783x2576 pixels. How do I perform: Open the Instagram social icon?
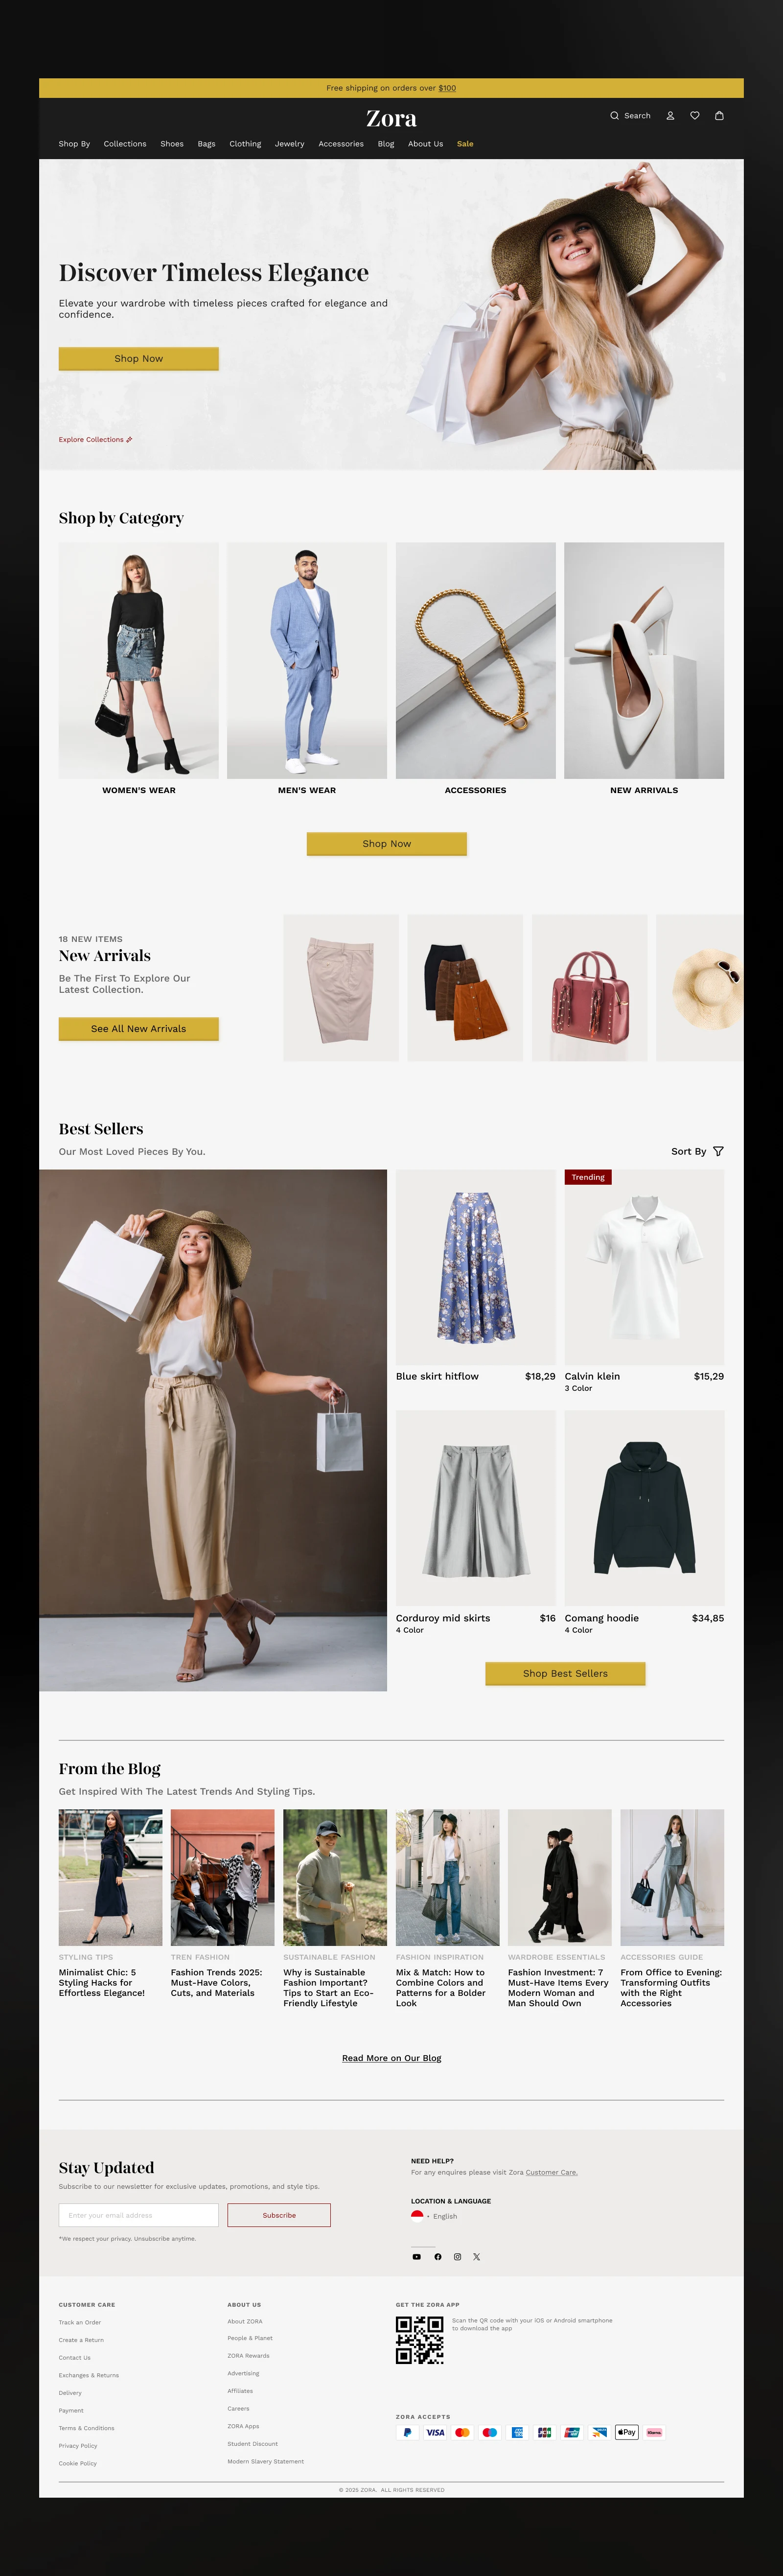pos(457,2257)
